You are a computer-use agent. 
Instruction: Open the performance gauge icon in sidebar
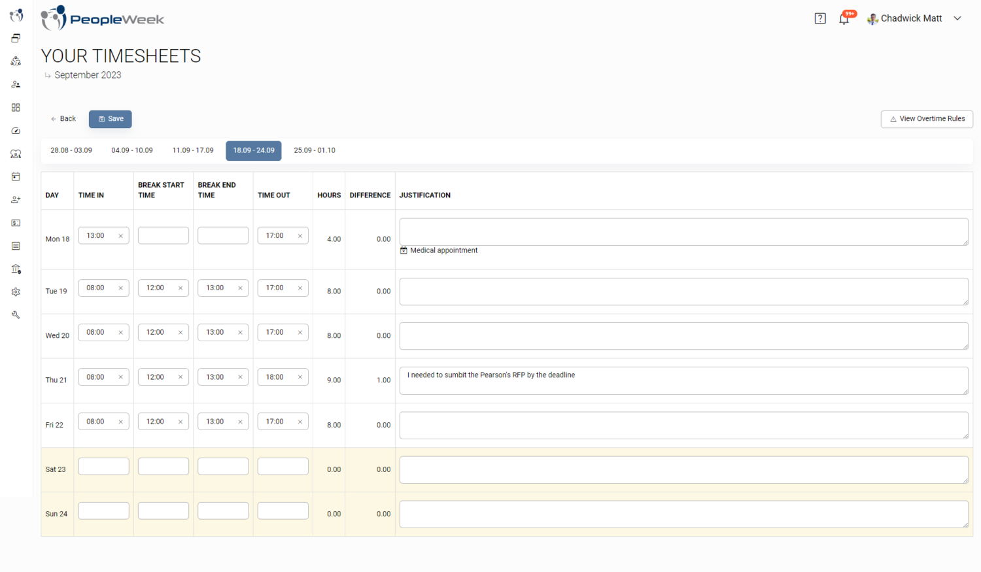[x=16, y=130]
